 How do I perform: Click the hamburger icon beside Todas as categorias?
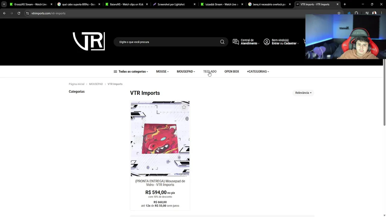(x=115, y=71)
